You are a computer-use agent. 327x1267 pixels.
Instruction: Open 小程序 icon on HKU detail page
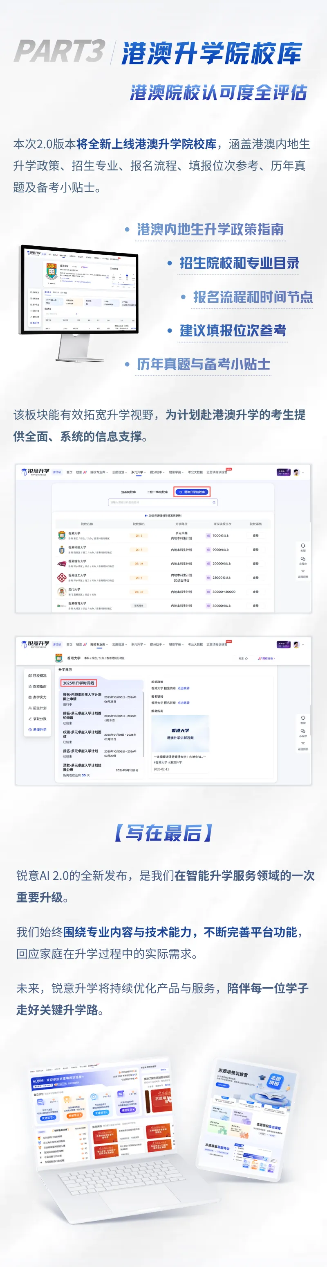(x=303, y=731)
